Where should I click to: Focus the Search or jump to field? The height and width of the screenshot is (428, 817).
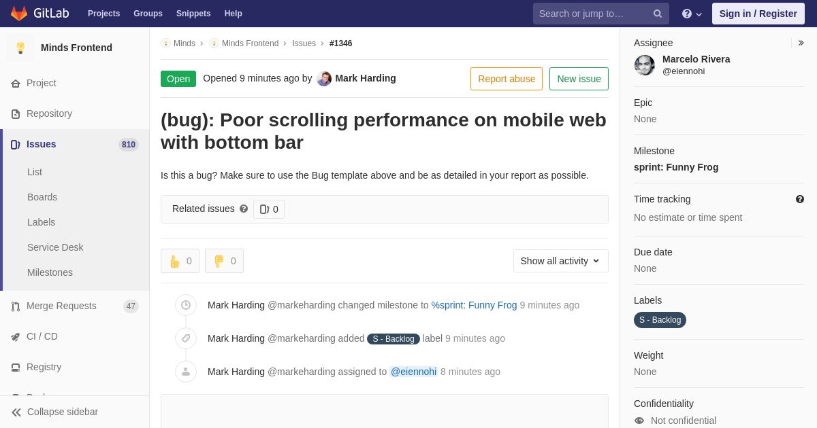[592, 14]
